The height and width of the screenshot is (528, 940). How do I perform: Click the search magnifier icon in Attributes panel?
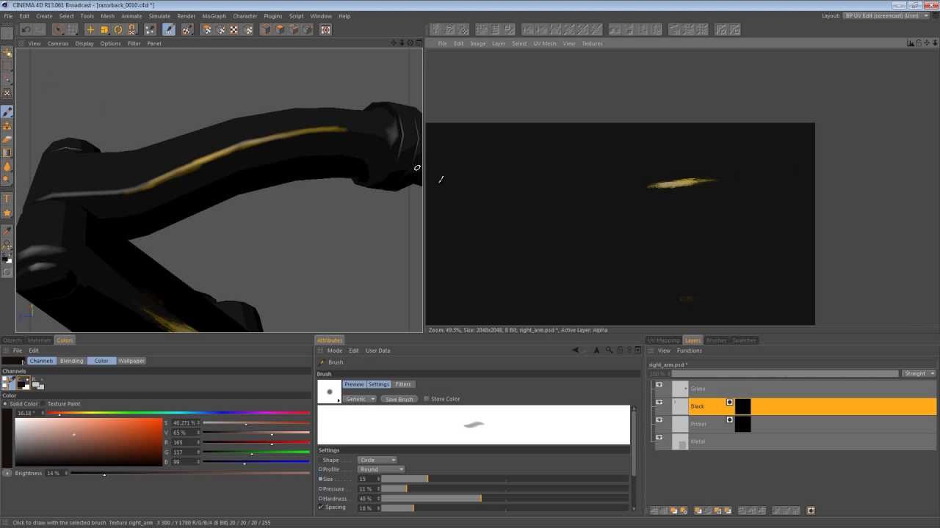609,351
